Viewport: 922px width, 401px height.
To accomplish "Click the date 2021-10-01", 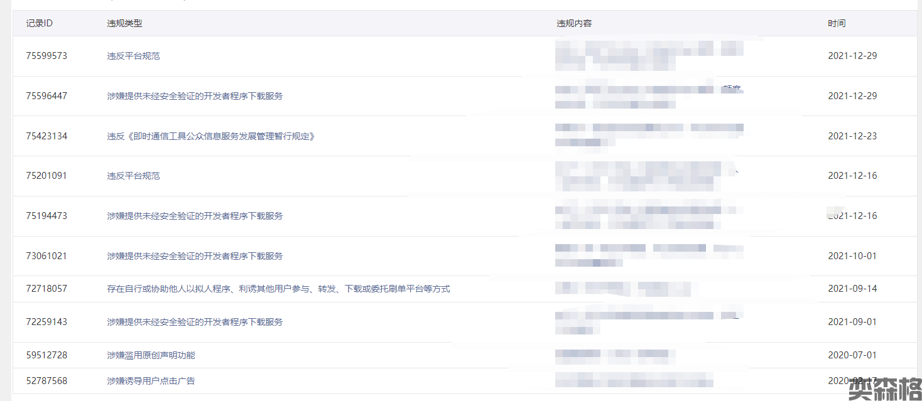I will (852, 256).
